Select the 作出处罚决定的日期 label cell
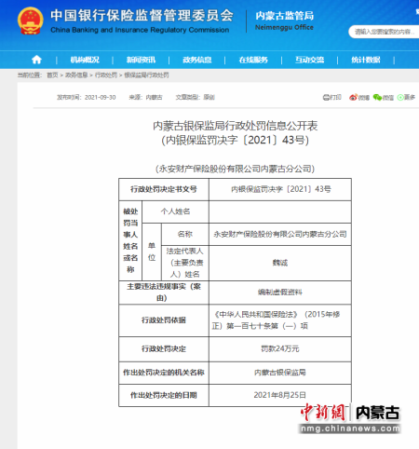The image size is (419, 449). [x=164, y=395]
